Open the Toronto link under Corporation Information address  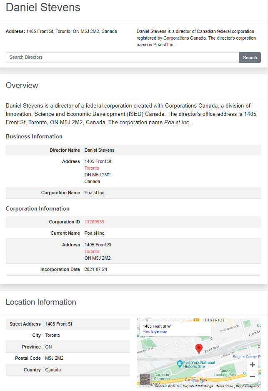(92, 251)
